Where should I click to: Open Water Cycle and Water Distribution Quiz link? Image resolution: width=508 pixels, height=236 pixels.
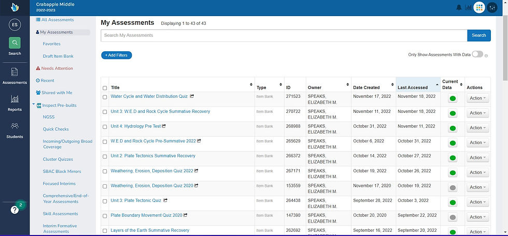point(149,96)
